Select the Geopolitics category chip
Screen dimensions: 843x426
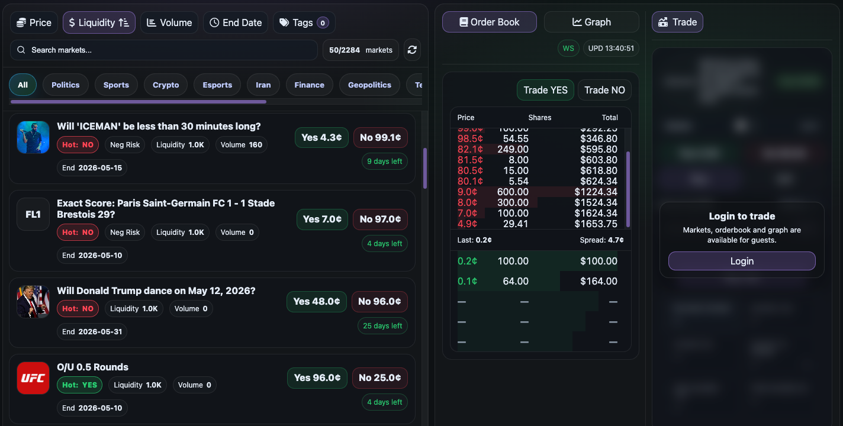[x=369, y=85]
